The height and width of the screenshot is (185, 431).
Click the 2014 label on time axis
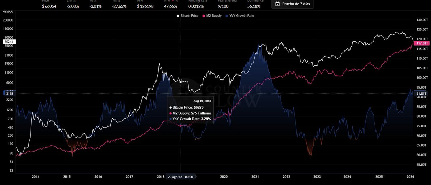tap(36, 177)
